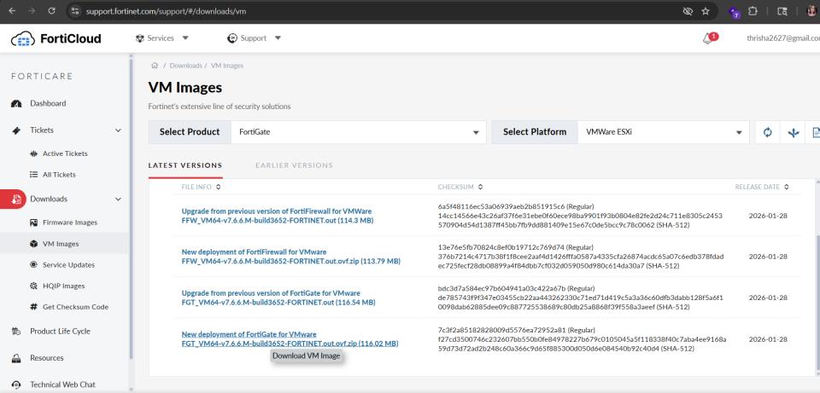Click the Firmware Images icon in sidebar

click(x=33, y=223)
